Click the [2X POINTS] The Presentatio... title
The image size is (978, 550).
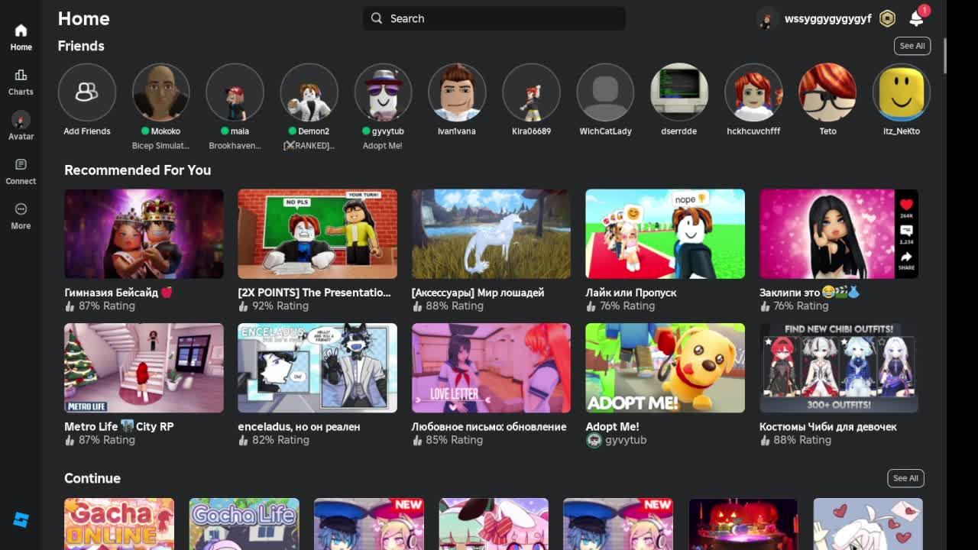[x=314, y=293]
